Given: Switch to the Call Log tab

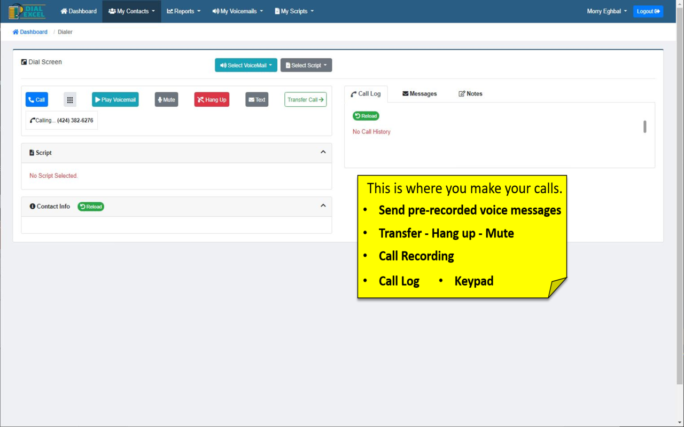Looking at the screenshot, I should coord(366,94).
